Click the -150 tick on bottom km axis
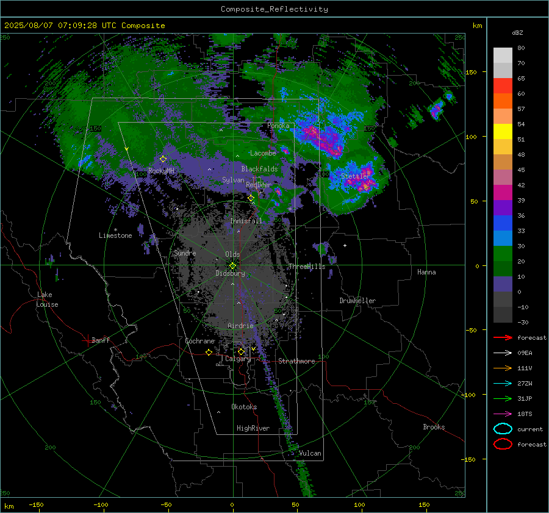The width and height of the screenshot is (549, 513). 36,504
